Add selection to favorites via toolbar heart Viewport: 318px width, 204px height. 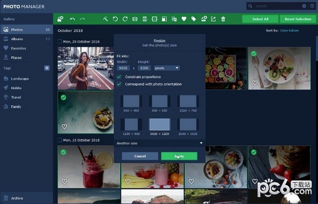[184, 19]
